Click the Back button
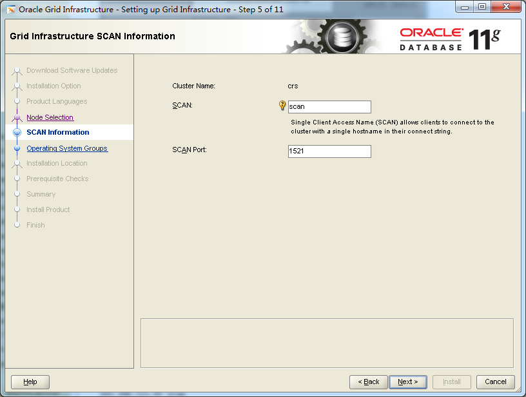The image size is (526, 397). [x=368, y=382]
